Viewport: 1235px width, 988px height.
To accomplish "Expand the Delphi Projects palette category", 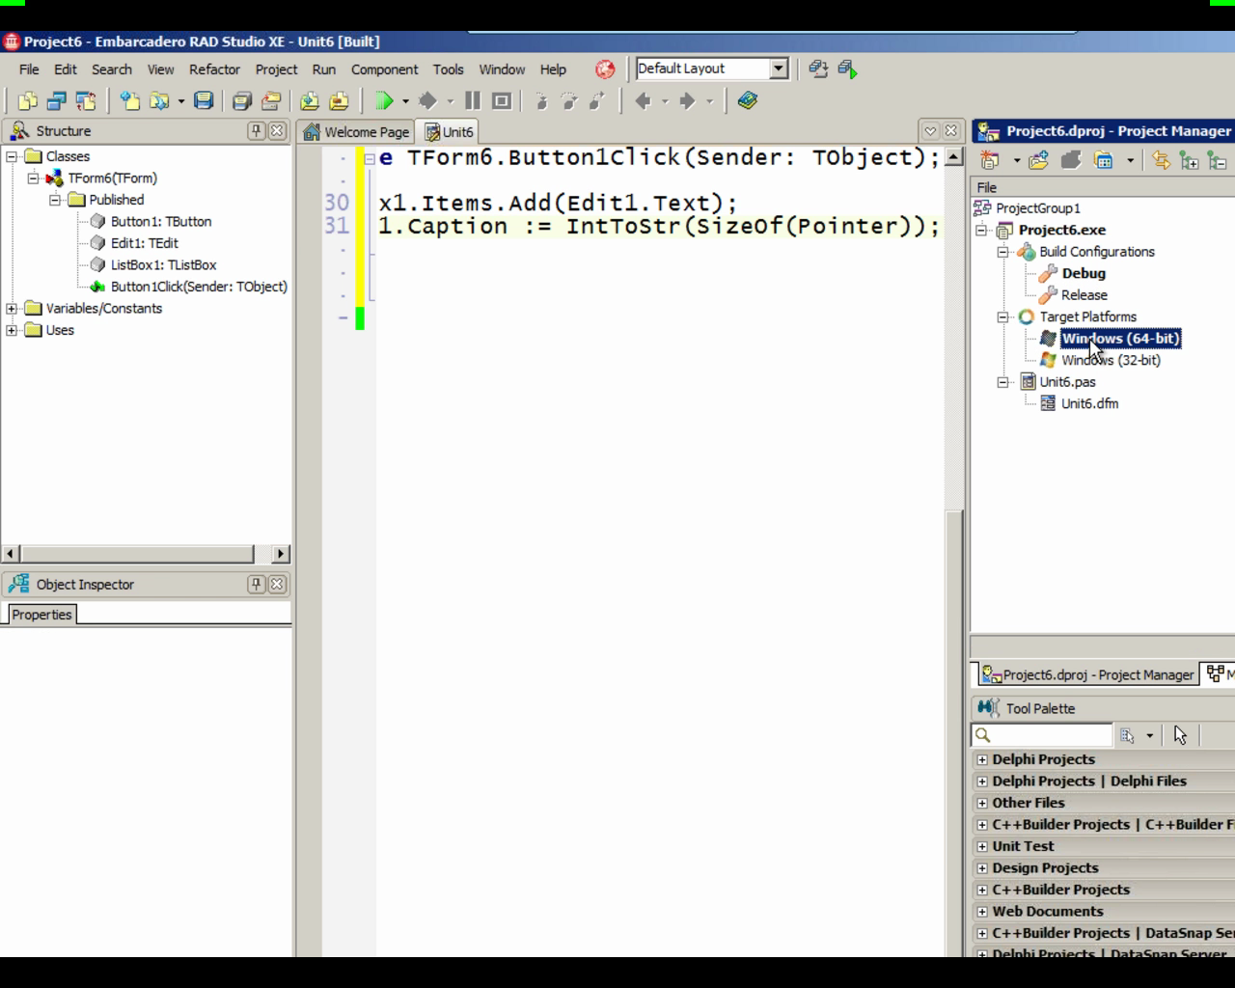I will click(x=982, y=759).
